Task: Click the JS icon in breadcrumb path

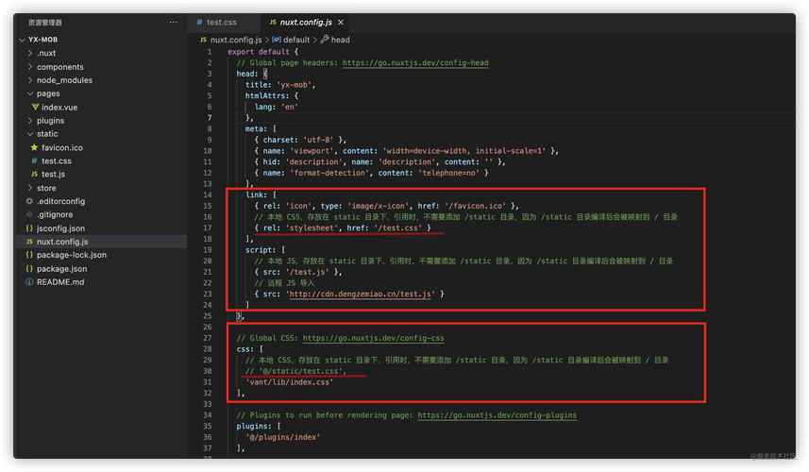Action: [x=203, y=40]
